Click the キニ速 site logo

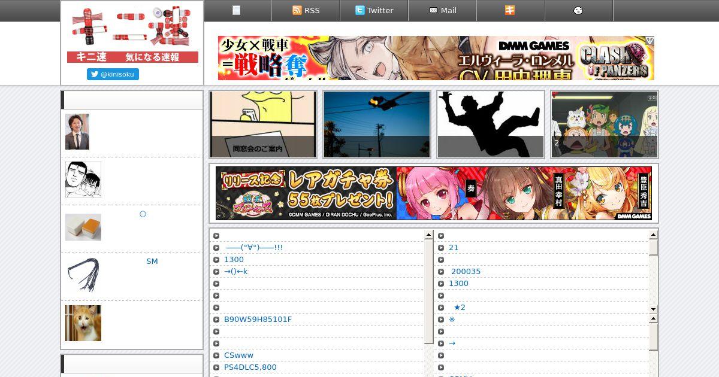(132, 35)
